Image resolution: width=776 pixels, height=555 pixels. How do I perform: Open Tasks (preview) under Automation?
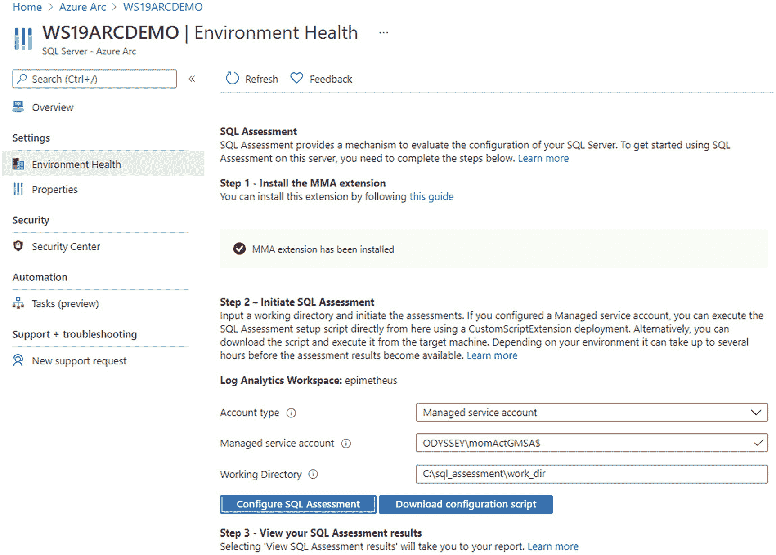tap(65, 304)
